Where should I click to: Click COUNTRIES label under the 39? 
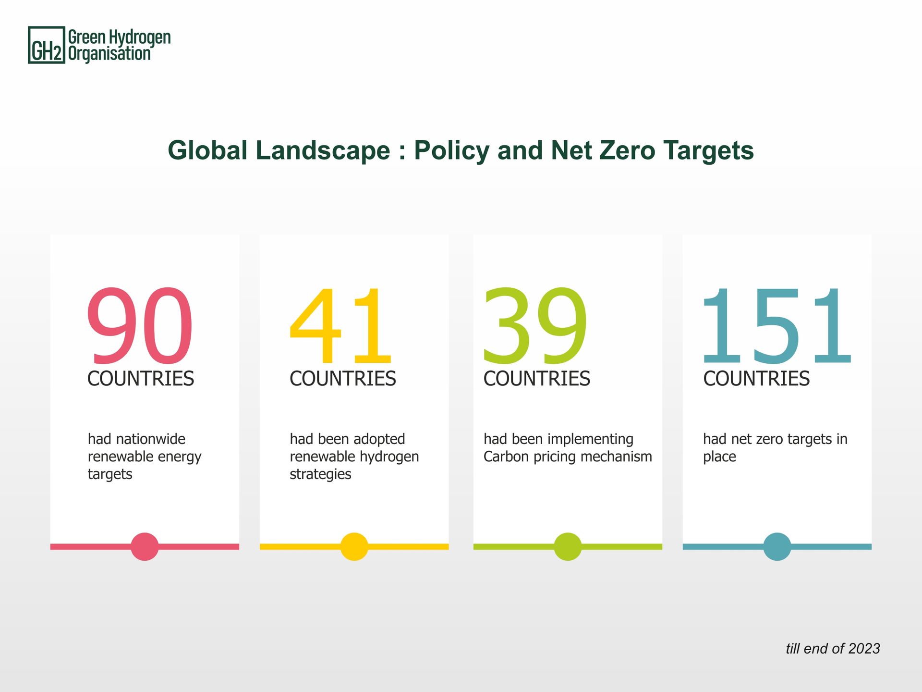[x=537, y=379]
